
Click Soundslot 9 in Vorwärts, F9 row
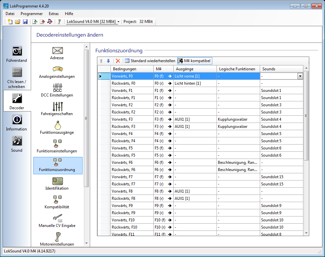pyautogui.click(x=281, y=205)
